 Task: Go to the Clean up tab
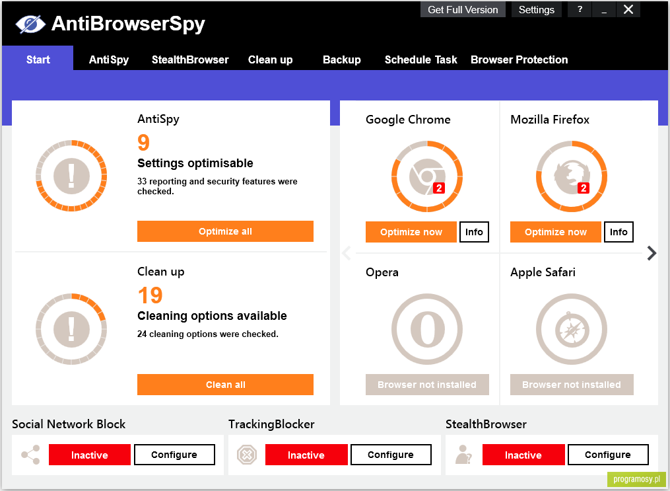point(270,59)
